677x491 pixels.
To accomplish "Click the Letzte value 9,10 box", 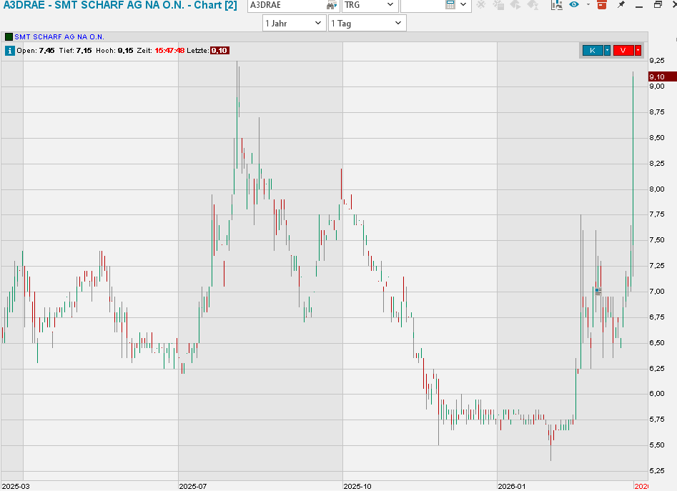I will pos(219,51).
